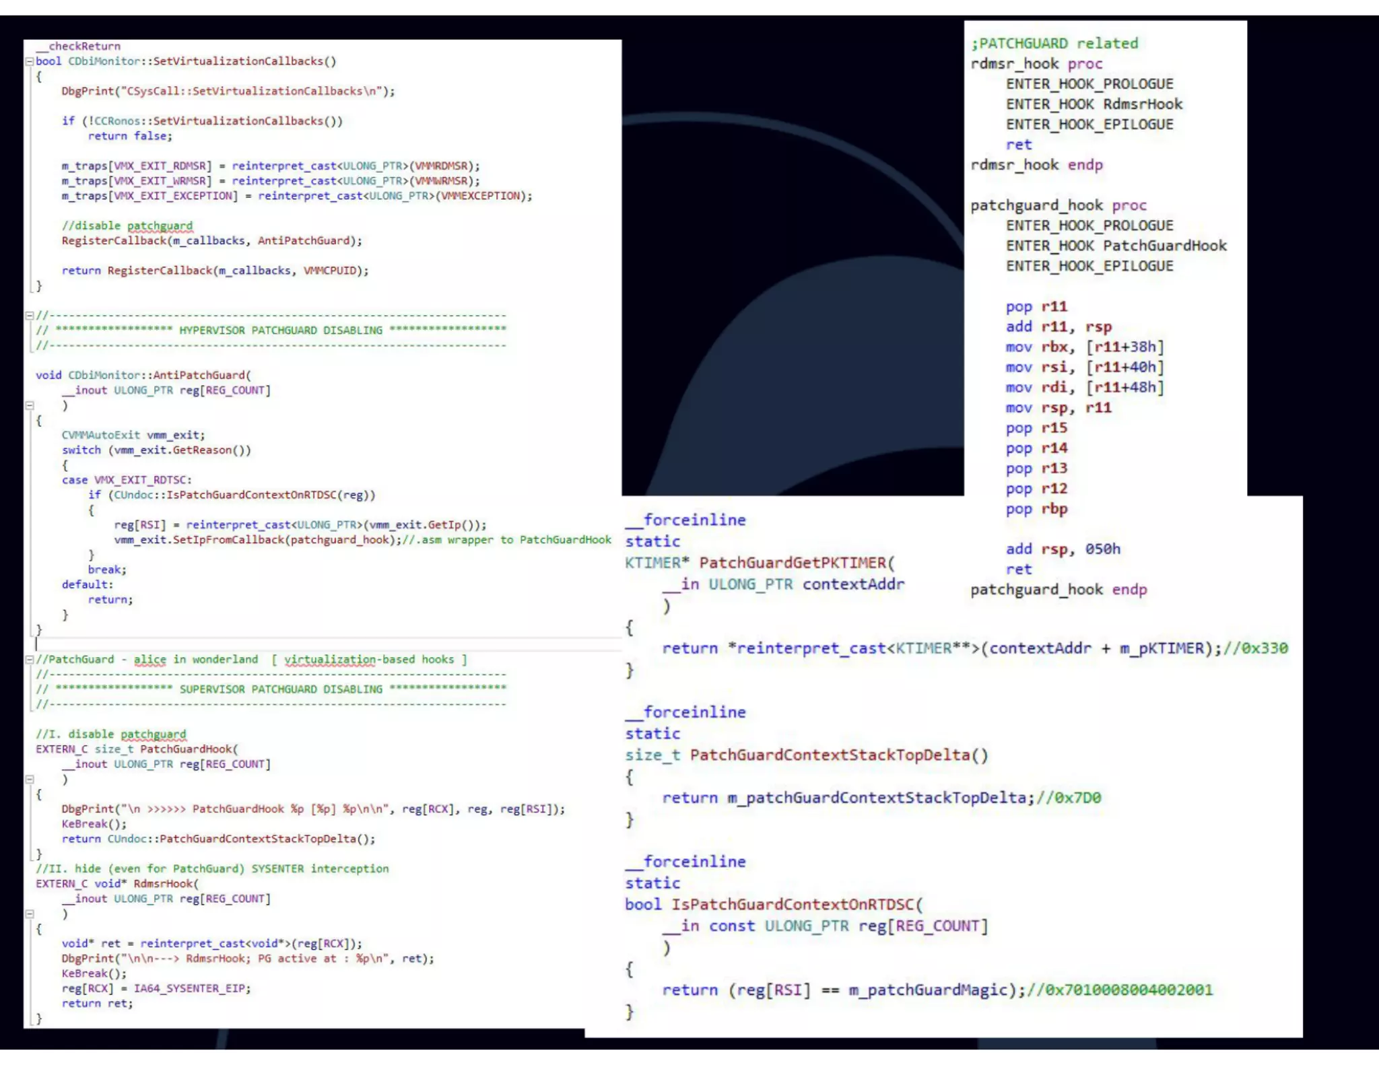Click the 'if (CUndoc::IsPatchGuardContextOnRTDSC(reg))' line
This screenshot has width=1379, height=1065.
(232, 495)
